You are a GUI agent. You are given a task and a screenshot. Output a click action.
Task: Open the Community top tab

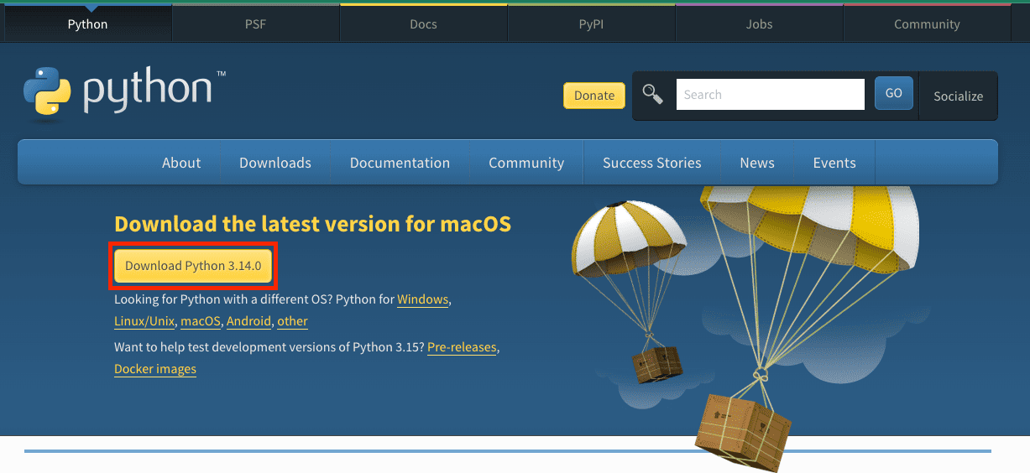click(927, 24)
